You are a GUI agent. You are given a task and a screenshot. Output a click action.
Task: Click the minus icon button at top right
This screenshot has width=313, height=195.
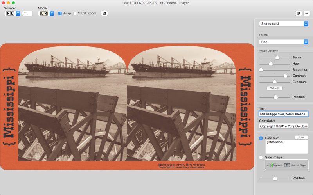307,13
